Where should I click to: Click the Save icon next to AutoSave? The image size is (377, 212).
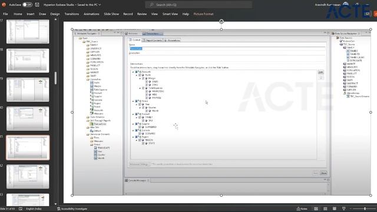[x=37, y=5]
